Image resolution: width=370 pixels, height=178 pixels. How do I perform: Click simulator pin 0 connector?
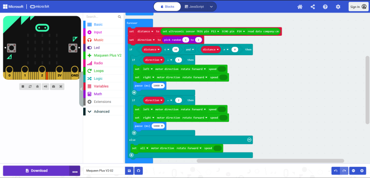9,73
